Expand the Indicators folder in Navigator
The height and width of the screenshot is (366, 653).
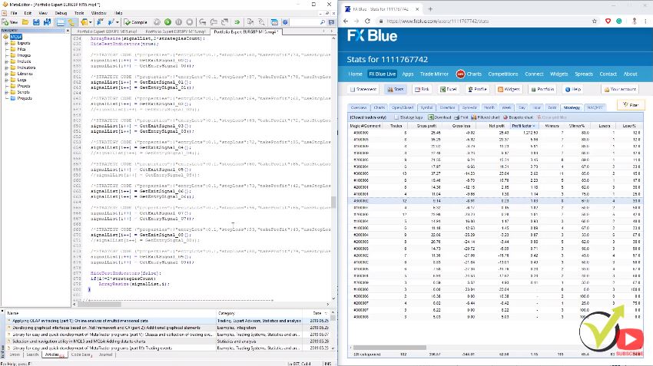[x=7, y=68]
